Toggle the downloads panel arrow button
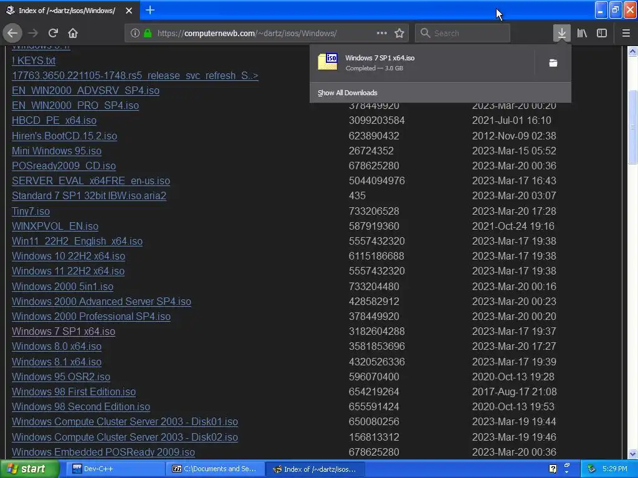Screen dimensions: 638x478 coord(561,33)
